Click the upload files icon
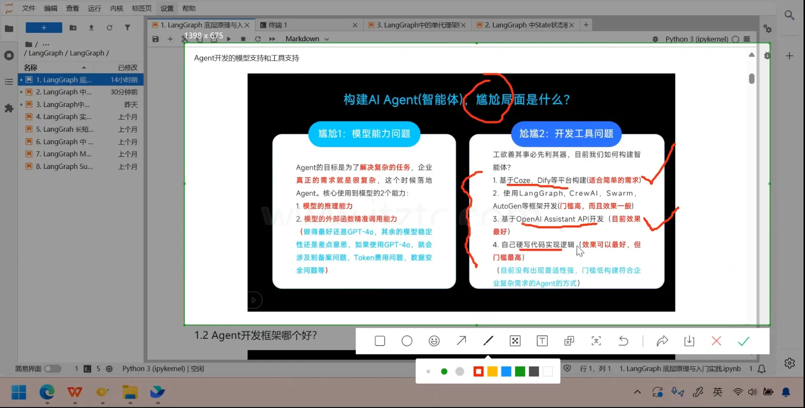The width and height of the screenshot is (805, 408). (x=91, y=28)
